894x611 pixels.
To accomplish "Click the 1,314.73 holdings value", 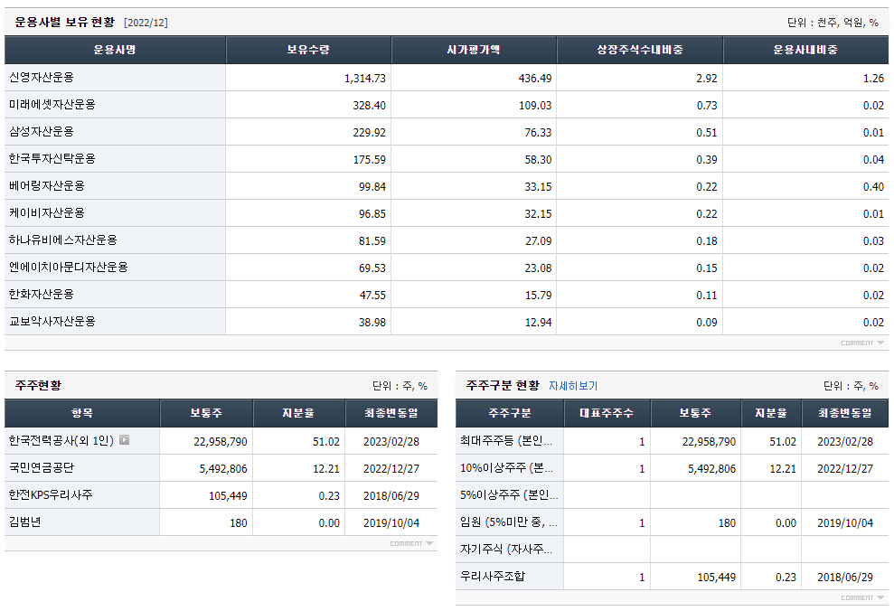I will click(365, 78).
